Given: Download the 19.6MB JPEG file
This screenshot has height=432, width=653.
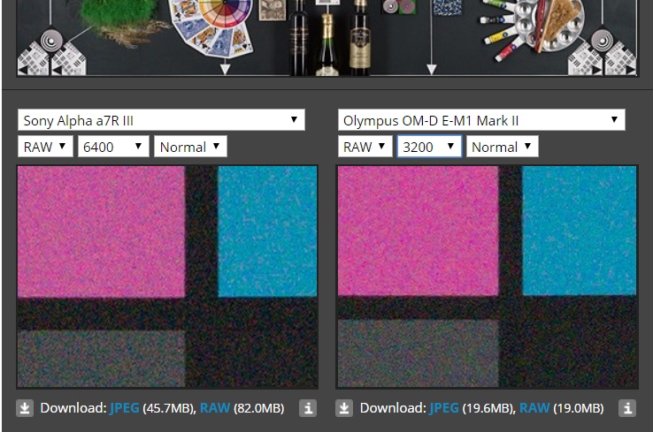Looking at the screenshot, I should (444, 408).
